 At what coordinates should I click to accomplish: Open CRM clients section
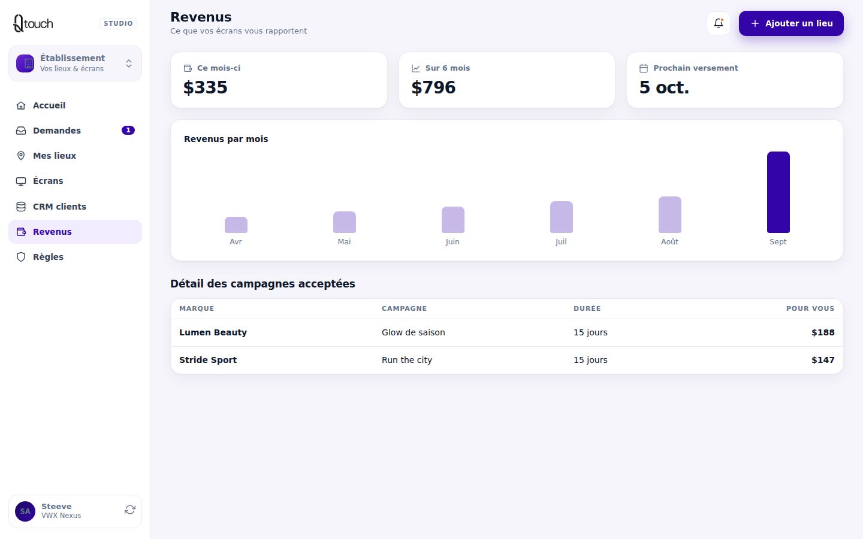click(x=75, y=207)
